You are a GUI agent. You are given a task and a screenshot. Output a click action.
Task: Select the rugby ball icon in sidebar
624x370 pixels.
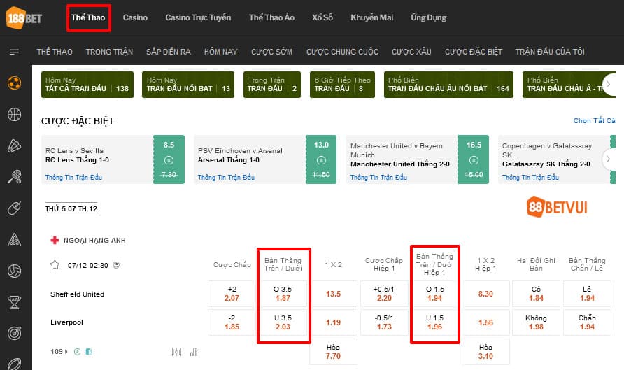click(x=14, y=364)
